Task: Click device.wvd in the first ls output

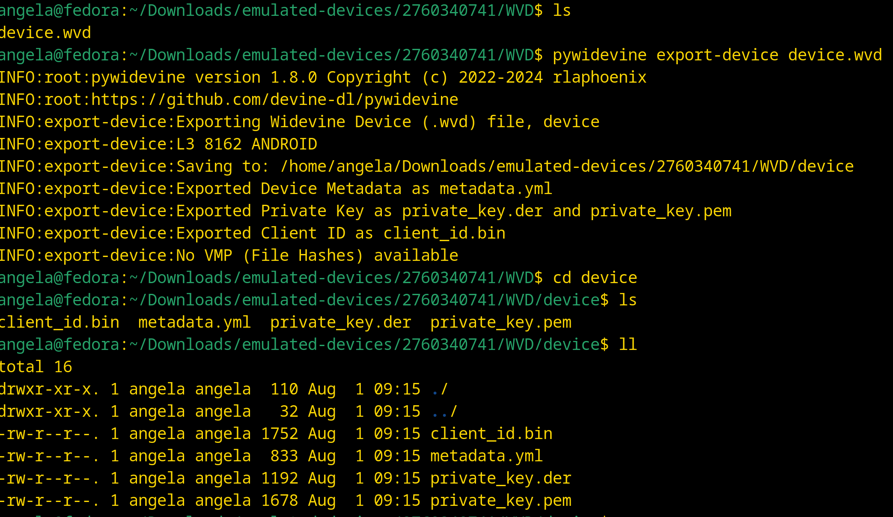Action: pos(45,33)
